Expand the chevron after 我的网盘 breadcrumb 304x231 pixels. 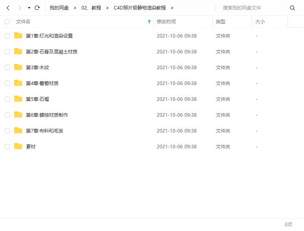[75, 8]
